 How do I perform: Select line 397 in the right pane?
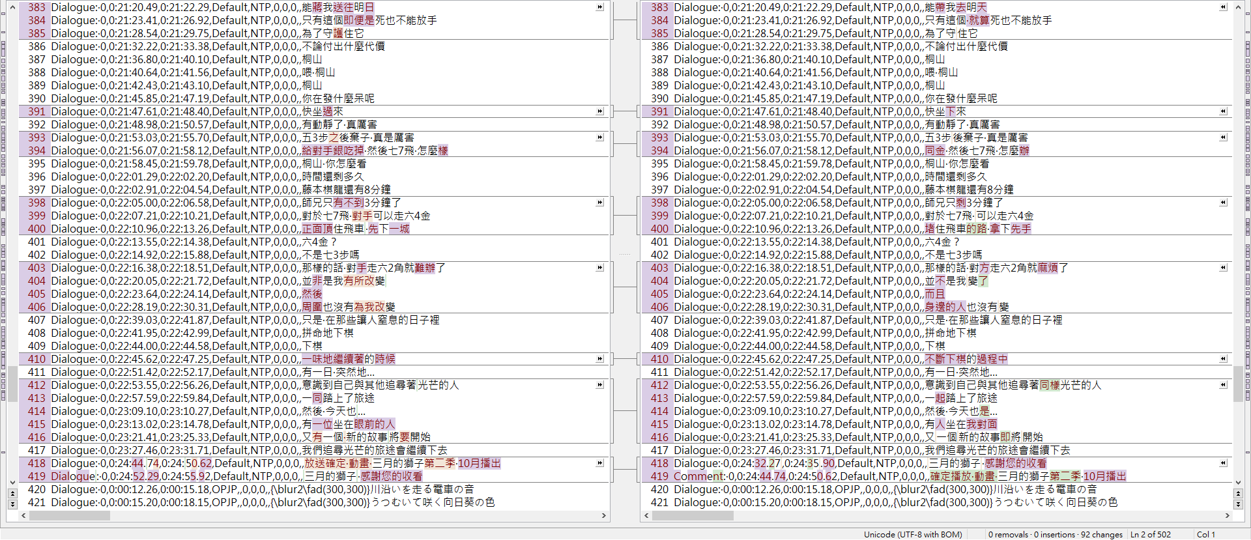coord(937,190)
